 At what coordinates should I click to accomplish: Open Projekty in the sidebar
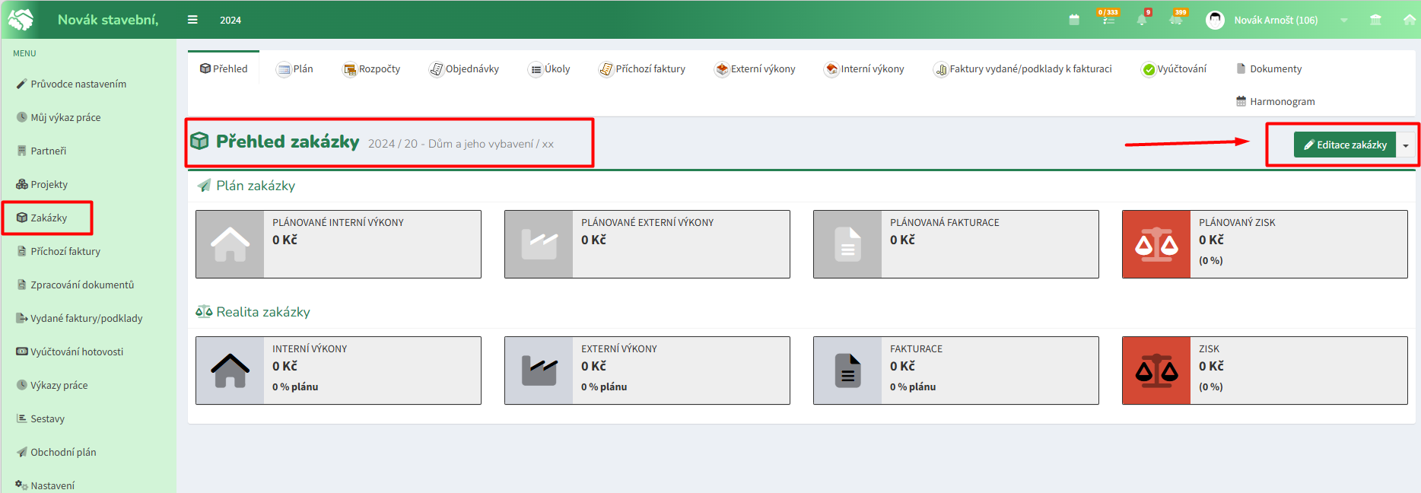pyautogui.click(x=43, y=184)
